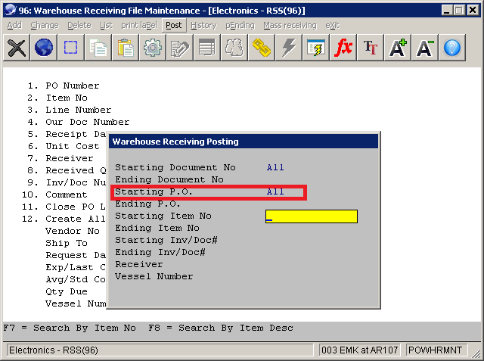The image size is (484, 361).
Task: Click the notepad with pencil icon
Action: (180, 48)
